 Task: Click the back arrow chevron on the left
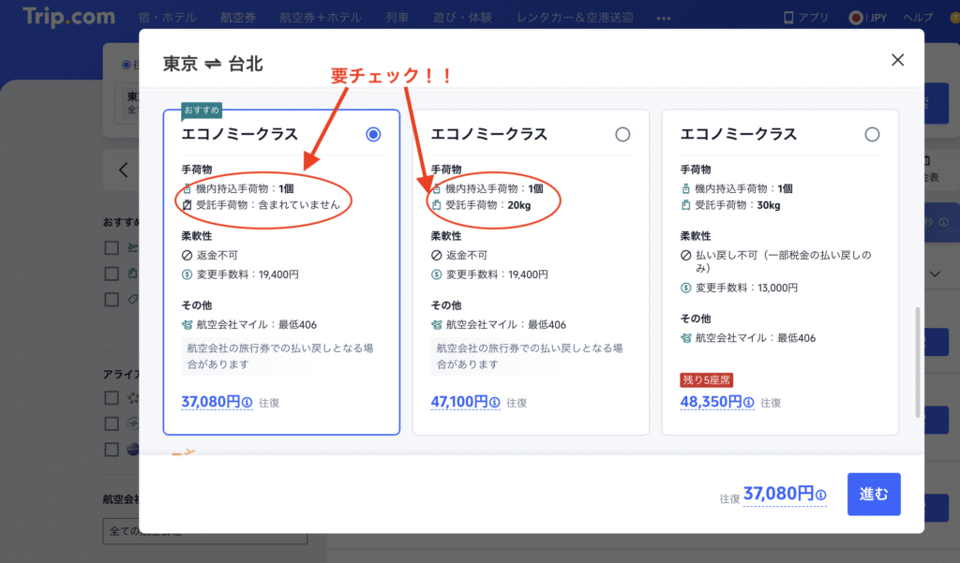click(123, 170)
